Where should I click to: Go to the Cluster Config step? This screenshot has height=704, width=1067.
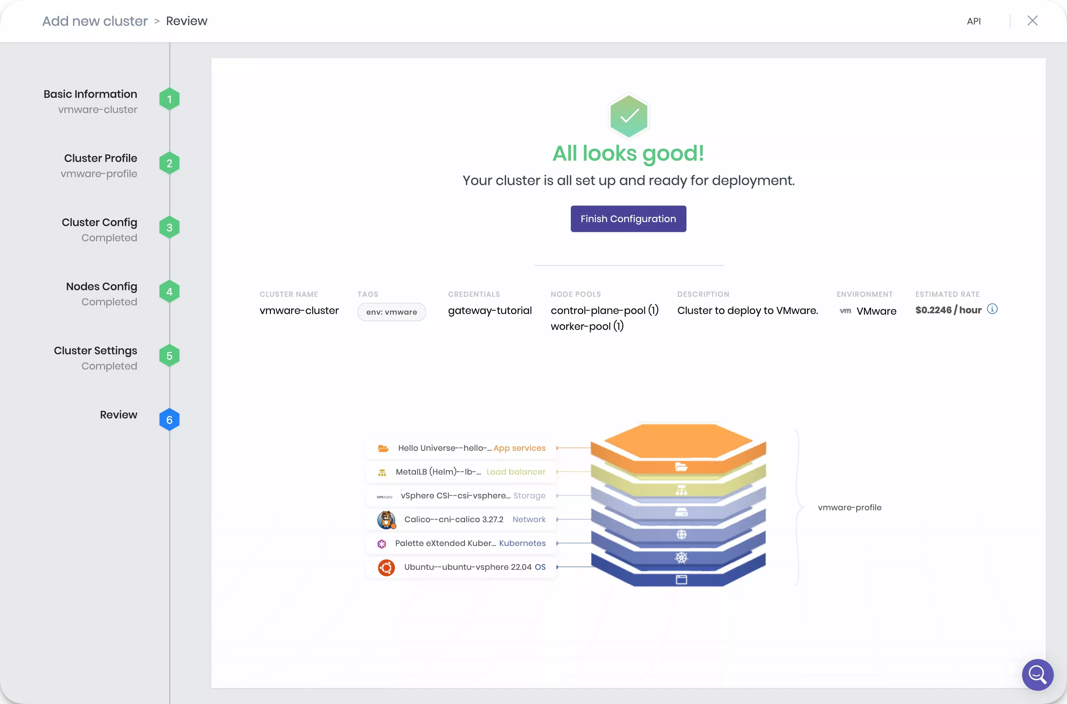point(99,222)
